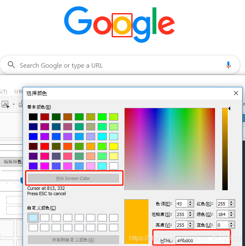
Task: Select the black basic color swatch
Action: [x=33, y=117]
